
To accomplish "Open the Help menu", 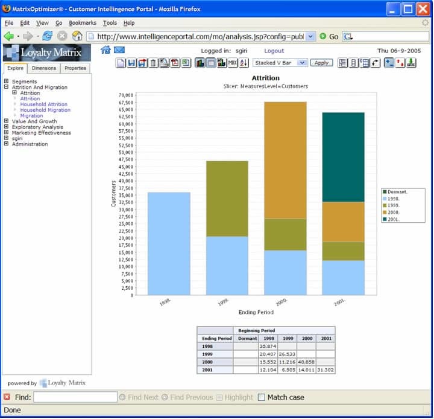I will [129, 23].
